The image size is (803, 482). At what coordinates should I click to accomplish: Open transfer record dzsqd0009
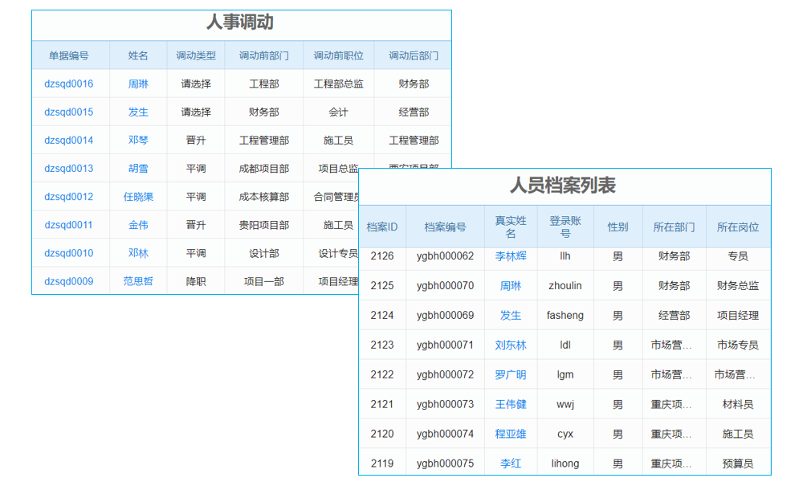click(x=70, y=280)
